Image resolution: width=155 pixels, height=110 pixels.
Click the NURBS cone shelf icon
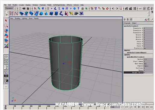click(46, 13)
